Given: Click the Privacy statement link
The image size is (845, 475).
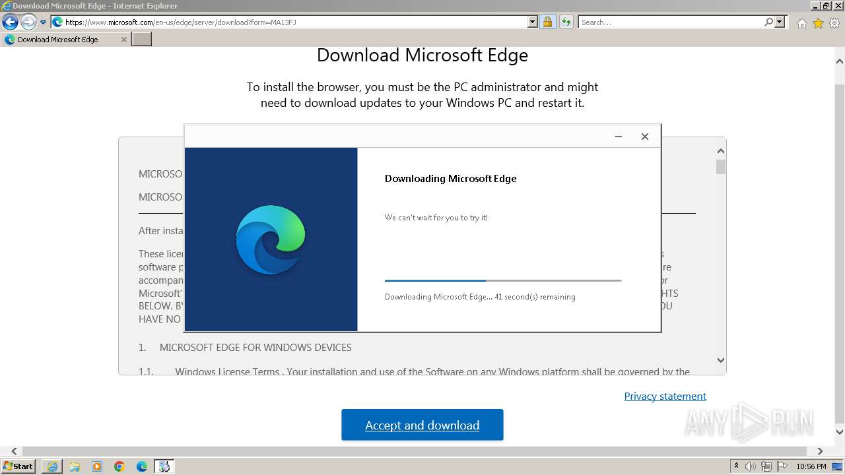Looking at the screenshot, I should pyautogui.click(x=665, y=396).
